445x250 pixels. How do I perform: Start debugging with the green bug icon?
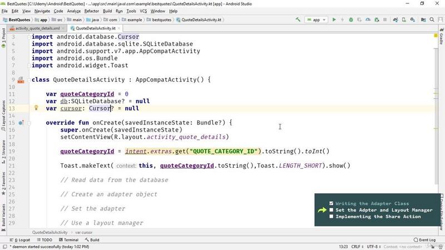(x=351, y=19)
